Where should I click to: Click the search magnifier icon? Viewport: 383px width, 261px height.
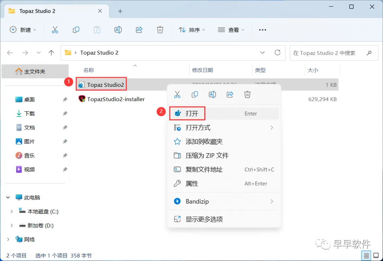click(369, 53)
